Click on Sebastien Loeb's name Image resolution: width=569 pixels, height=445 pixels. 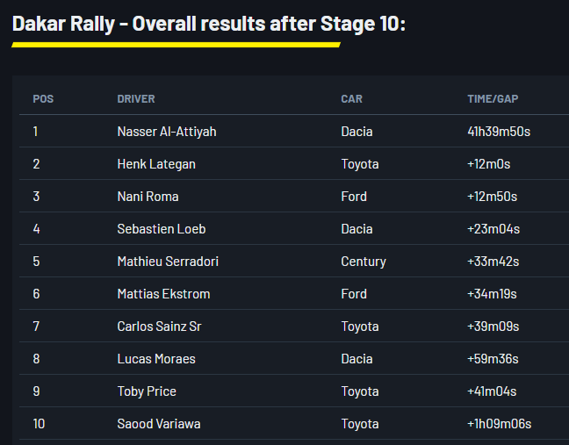(162, 229)
